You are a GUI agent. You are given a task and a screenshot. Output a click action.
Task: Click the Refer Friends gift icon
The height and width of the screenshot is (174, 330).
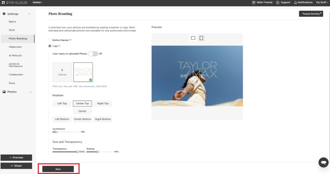254,2
